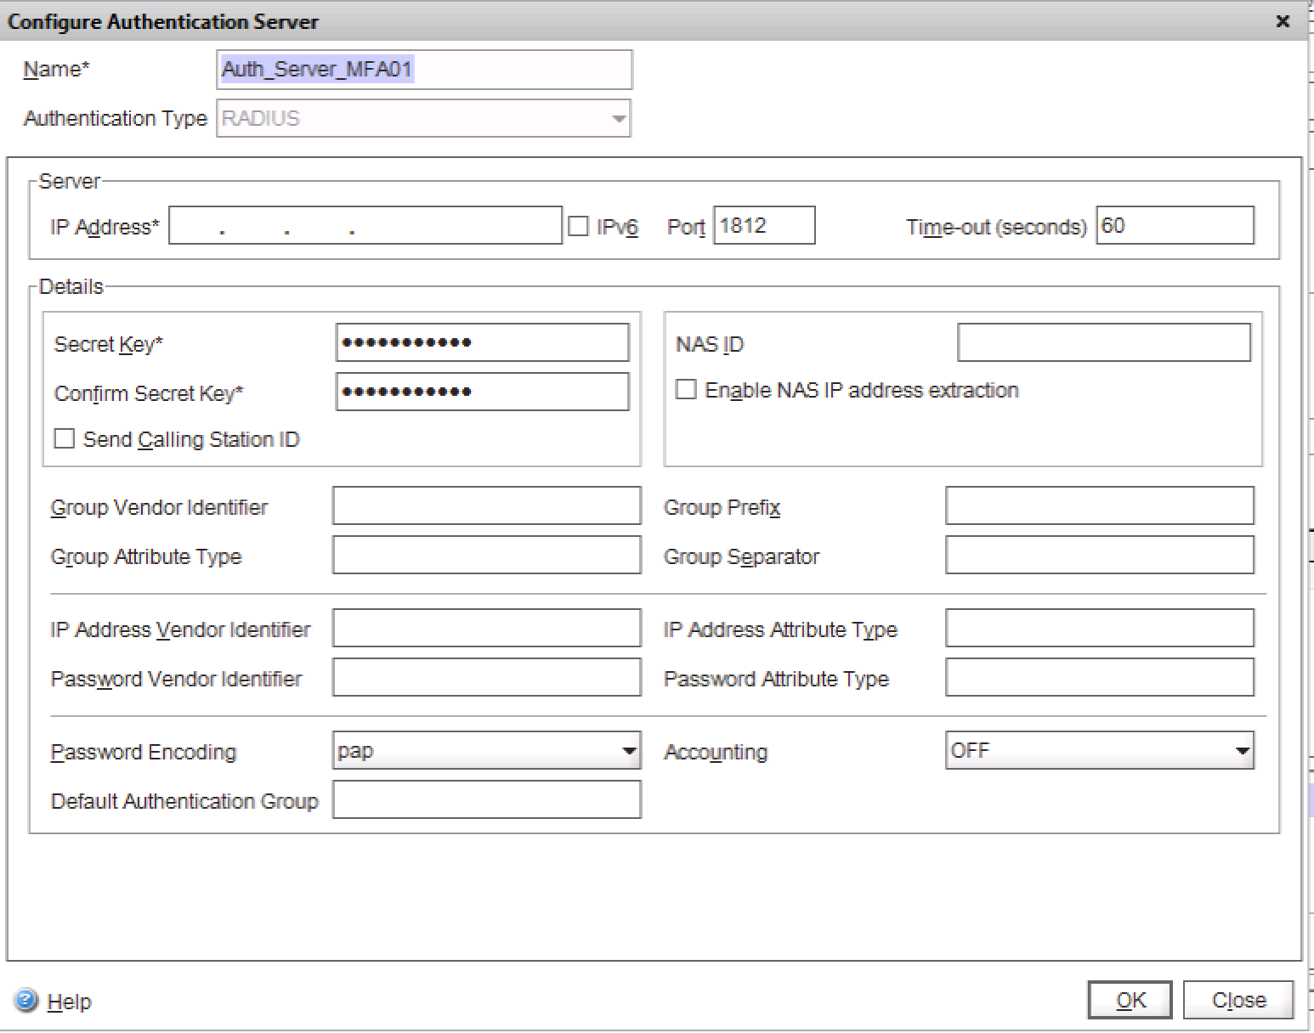Focus the Name field Auth_Server_MFA01
Viewport: 1314px width, 1033px height.
[x=424, y=70]
